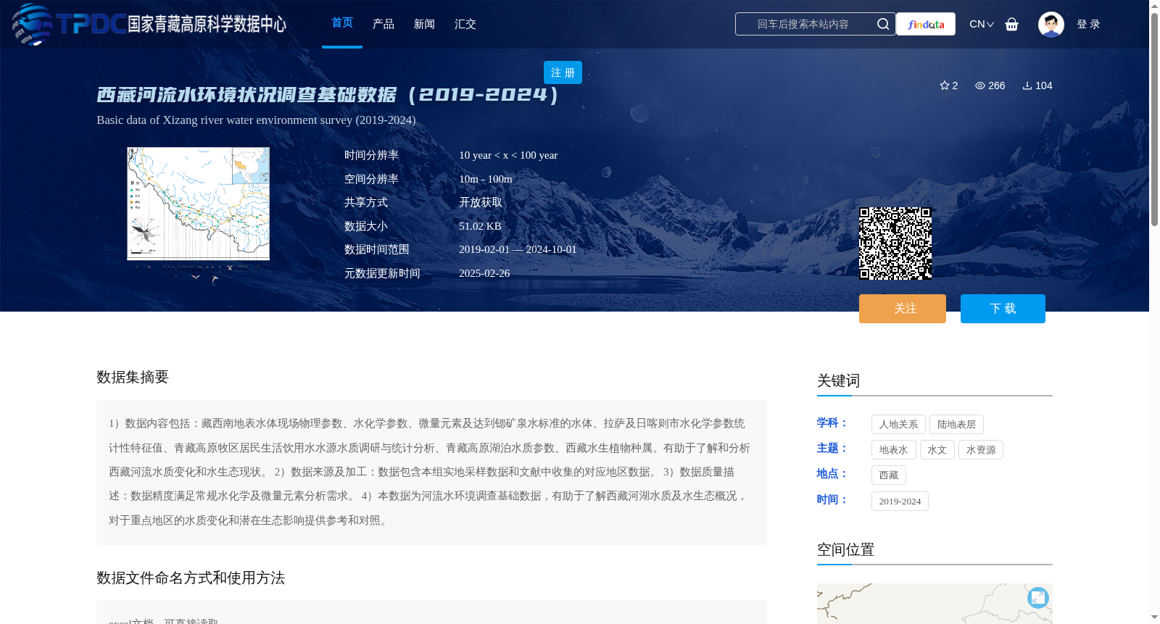Screen dimensions: 1160x624
Task: Click the 关键词 section heading
Action: (x=838, y=380)
